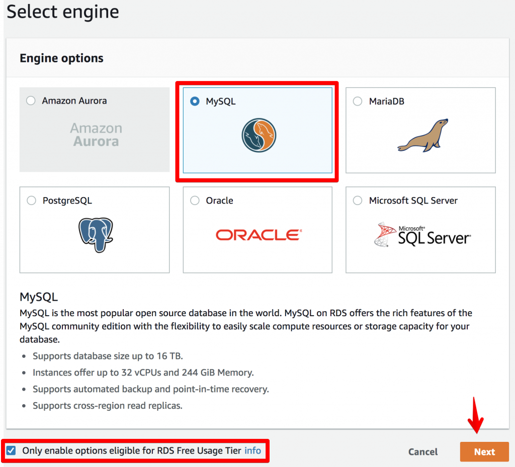
Task: Choose the Microsoft SQL Server radio button
Action: pos(358,200)
